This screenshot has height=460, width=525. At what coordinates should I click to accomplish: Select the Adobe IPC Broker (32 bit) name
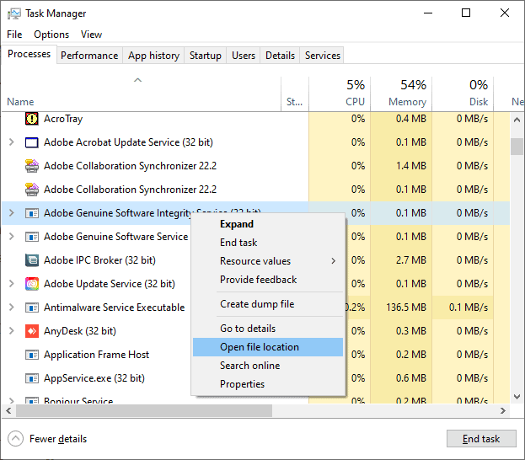click(x=99, y=260)
